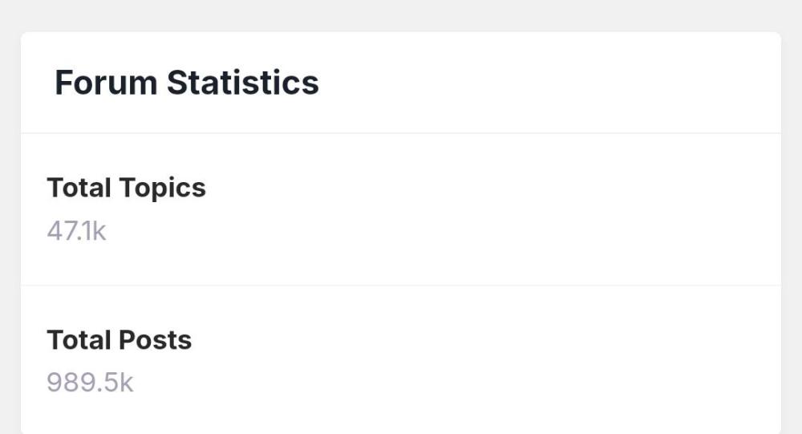Click the divider between Topics and Posts rows
Screen dimensions: 802x434
401,285
